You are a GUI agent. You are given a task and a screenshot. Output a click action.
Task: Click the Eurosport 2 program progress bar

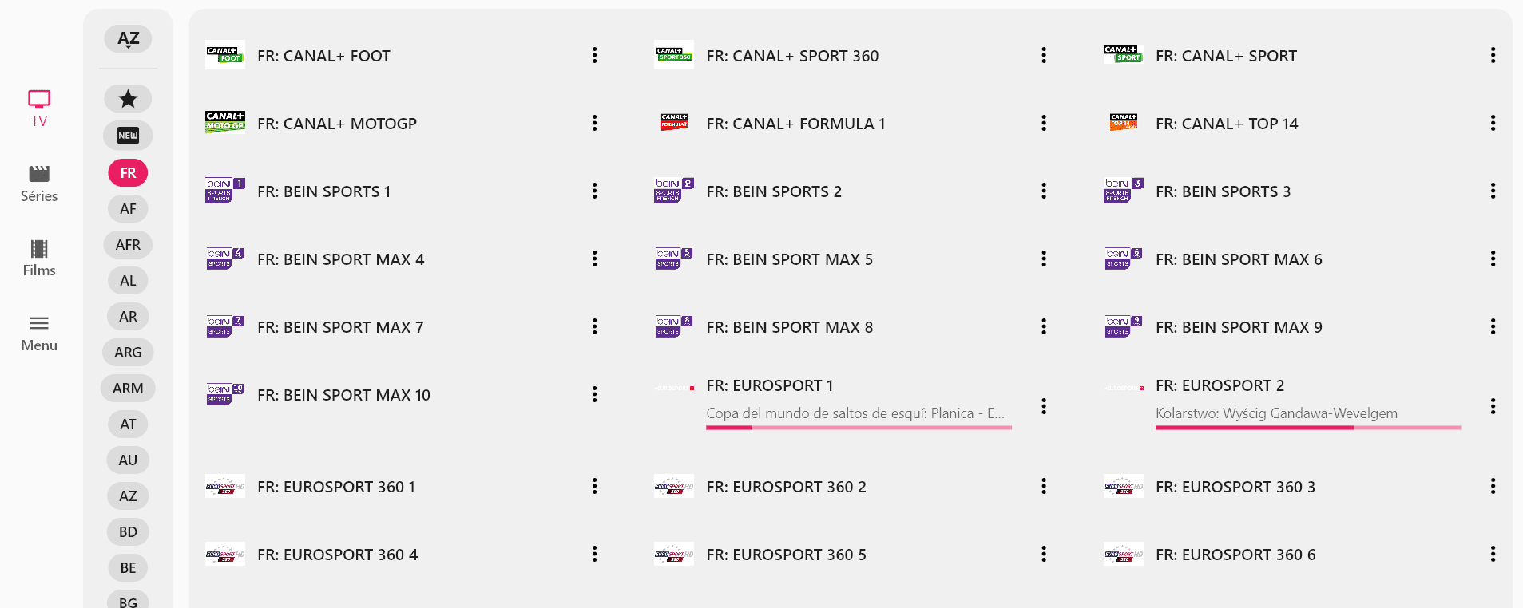(x=1307, y=428)
